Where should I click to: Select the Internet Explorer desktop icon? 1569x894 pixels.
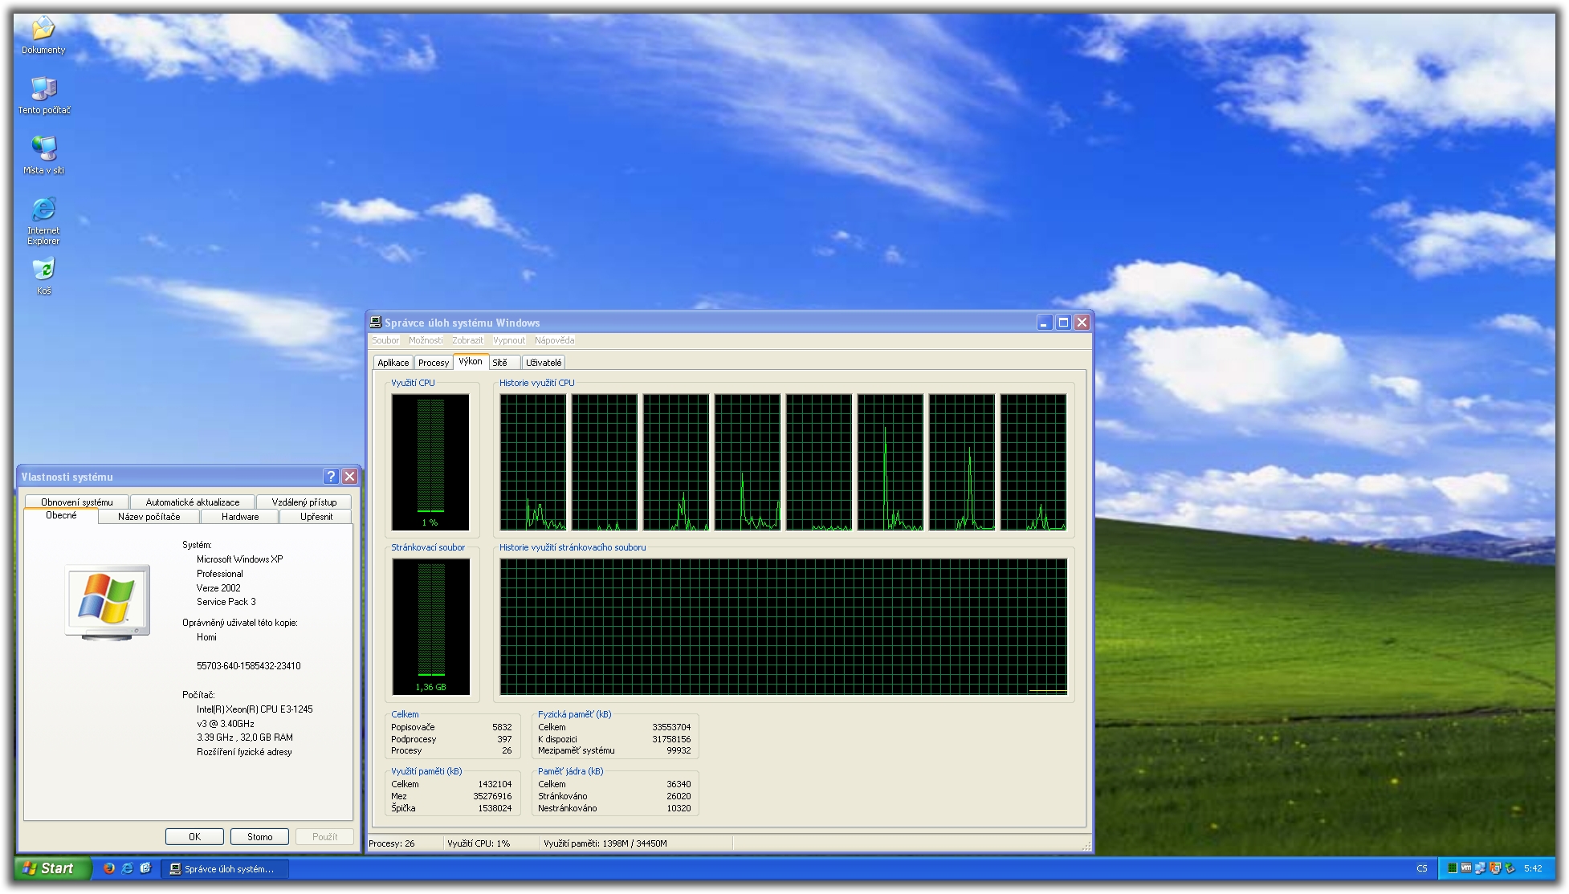[43, 221]
